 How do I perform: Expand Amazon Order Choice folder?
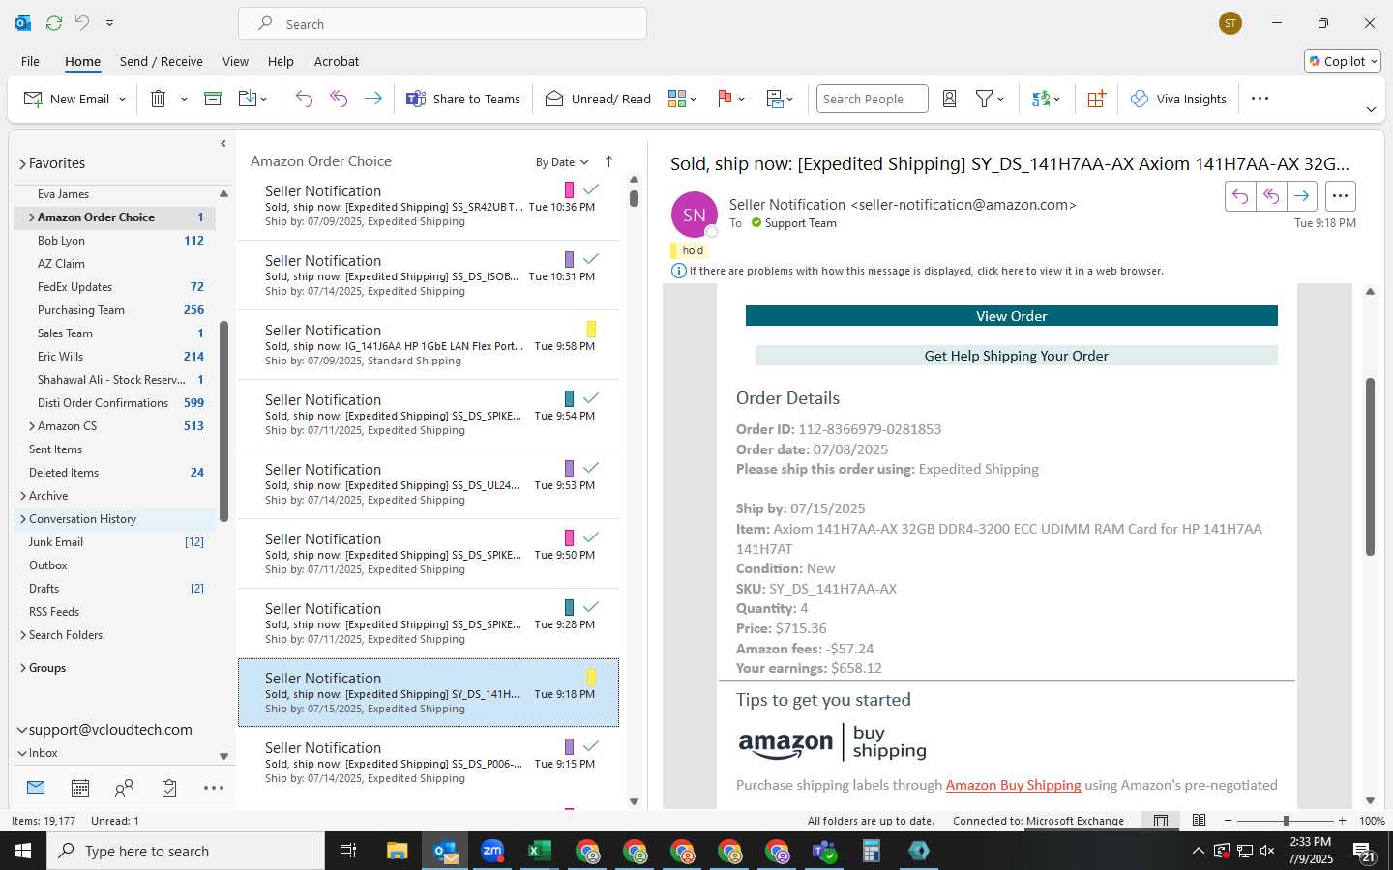[32, 217]
